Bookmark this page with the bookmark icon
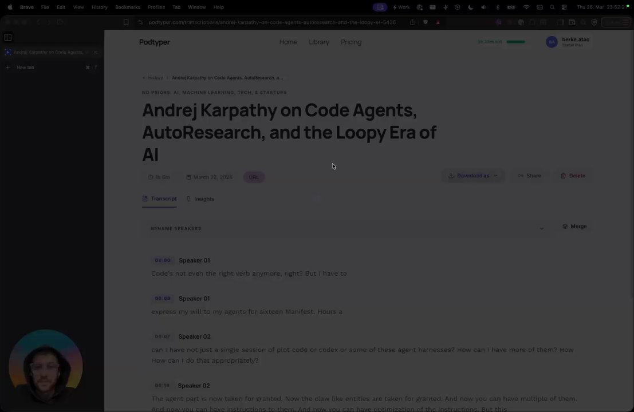 [126, 22]
